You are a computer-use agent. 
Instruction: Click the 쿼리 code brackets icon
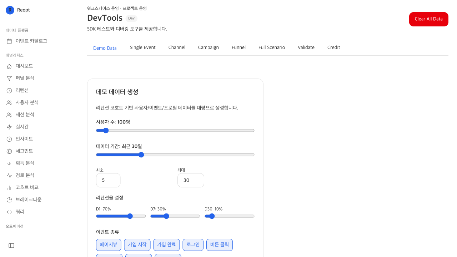(9, 212)
